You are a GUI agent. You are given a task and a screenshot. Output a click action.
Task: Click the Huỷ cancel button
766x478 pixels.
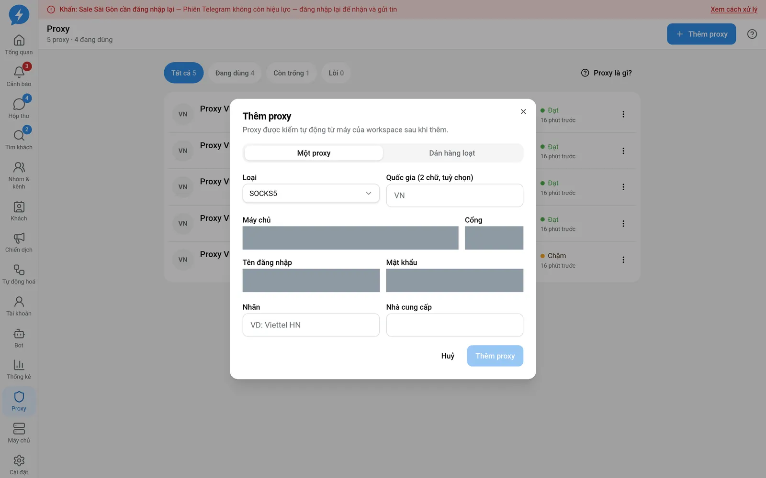click(448, 356)
